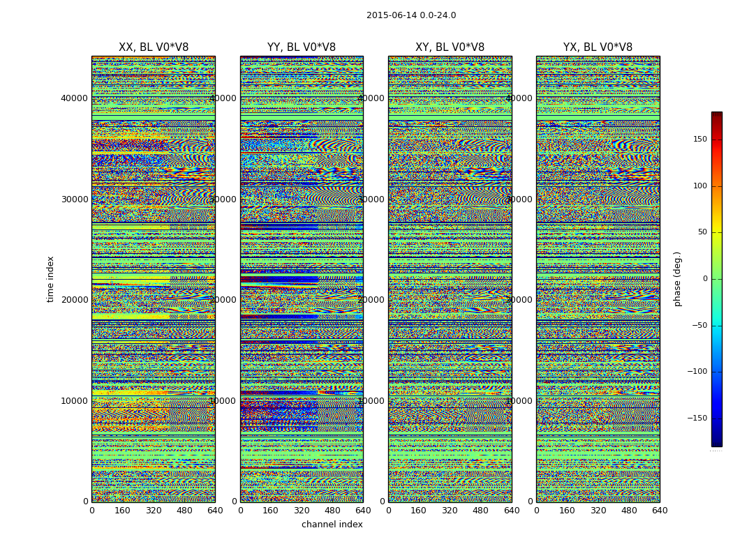Viewport: 733px width, 558px height.
Task: Click the 320 x-tick under YY panel
Action: tap(302, 511)
